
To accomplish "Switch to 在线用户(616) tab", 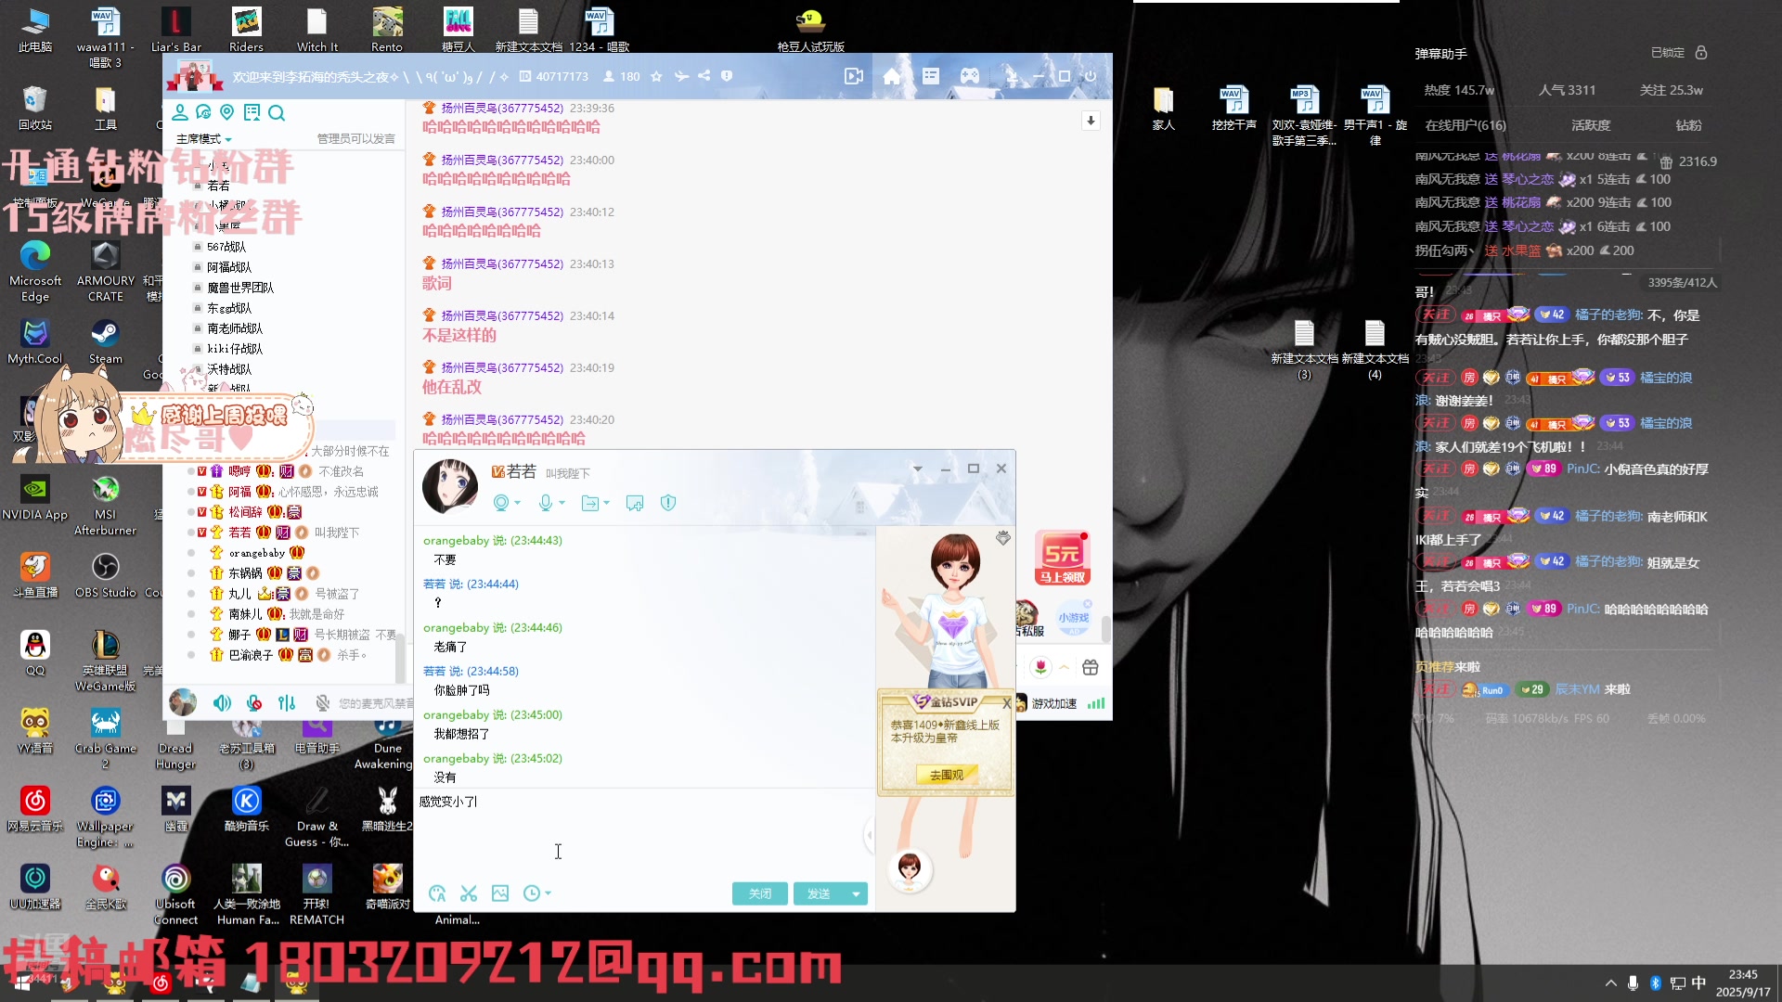I will click(x=1466, y=125).
